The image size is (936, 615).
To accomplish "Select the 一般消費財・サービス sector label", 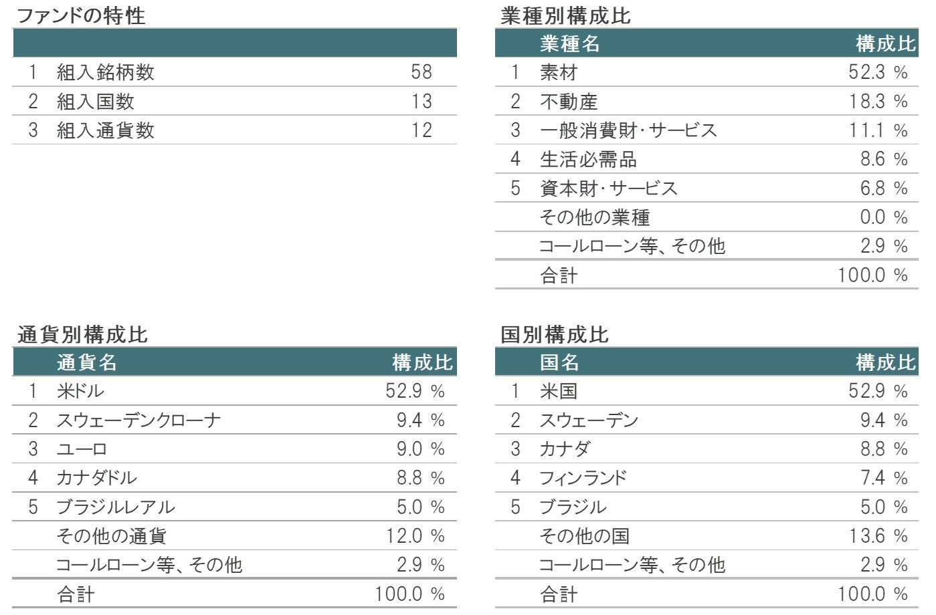I will (628, 130).
